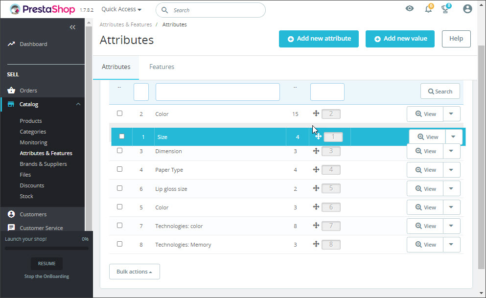Click the Add new attribute button
Viewport: 486px width, 298px height.
[x=319, y=38]
